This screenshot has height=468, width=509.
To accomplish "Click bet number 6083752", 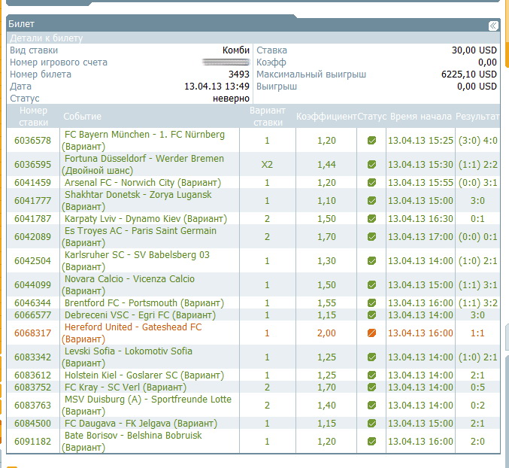I will point(32,387).
